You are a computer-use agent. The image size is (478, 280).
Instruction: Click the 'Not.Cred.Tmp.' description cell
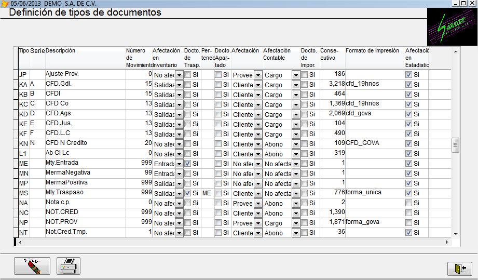[85, 232]
